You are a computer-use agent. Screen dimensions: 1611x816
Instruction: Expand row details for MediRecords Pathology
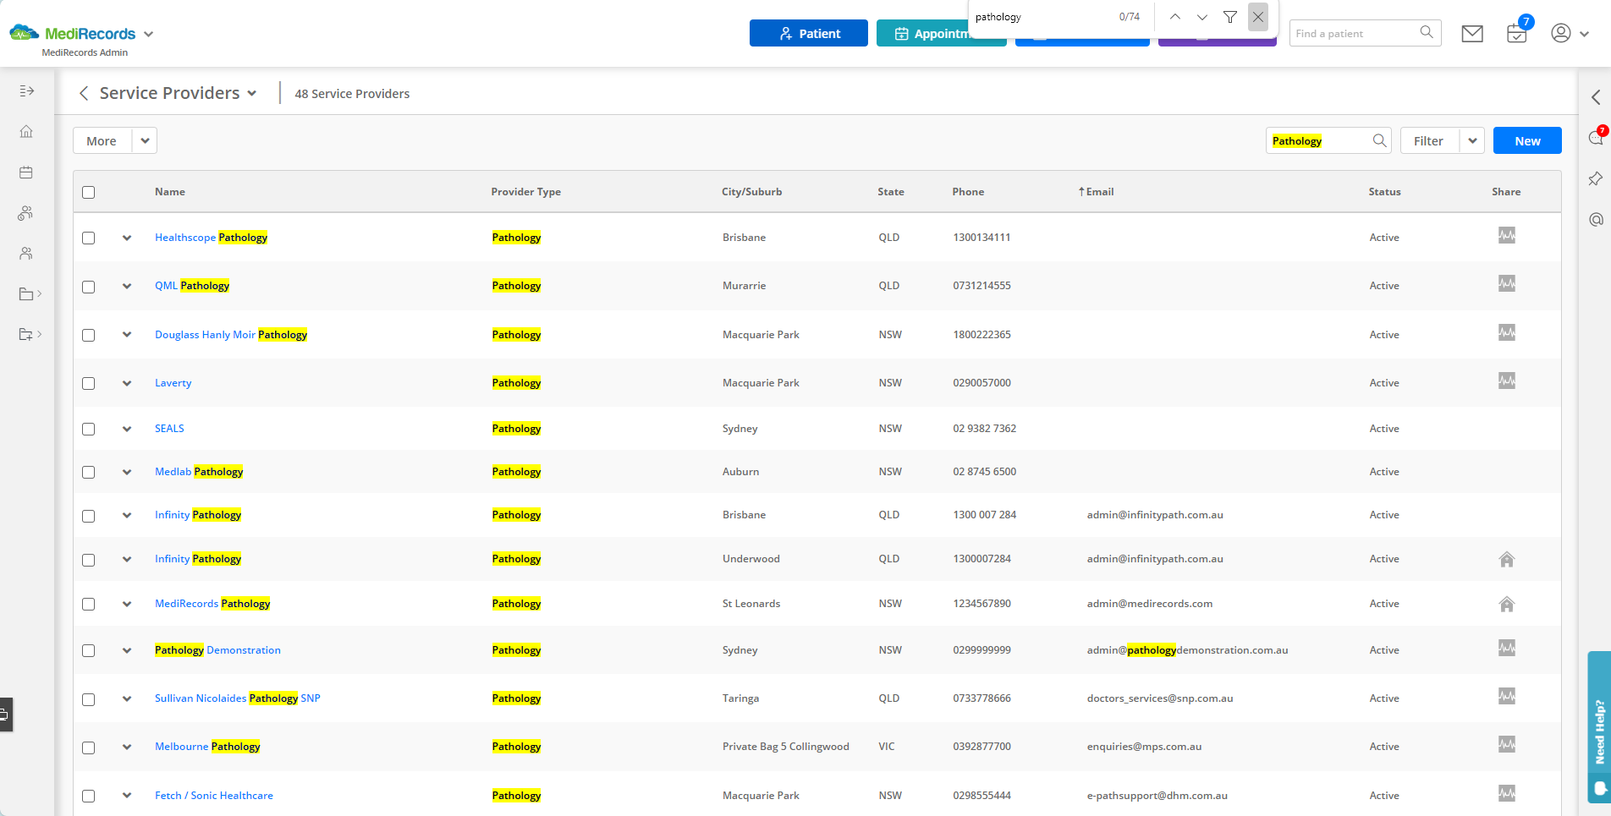(x=127, y=604)
